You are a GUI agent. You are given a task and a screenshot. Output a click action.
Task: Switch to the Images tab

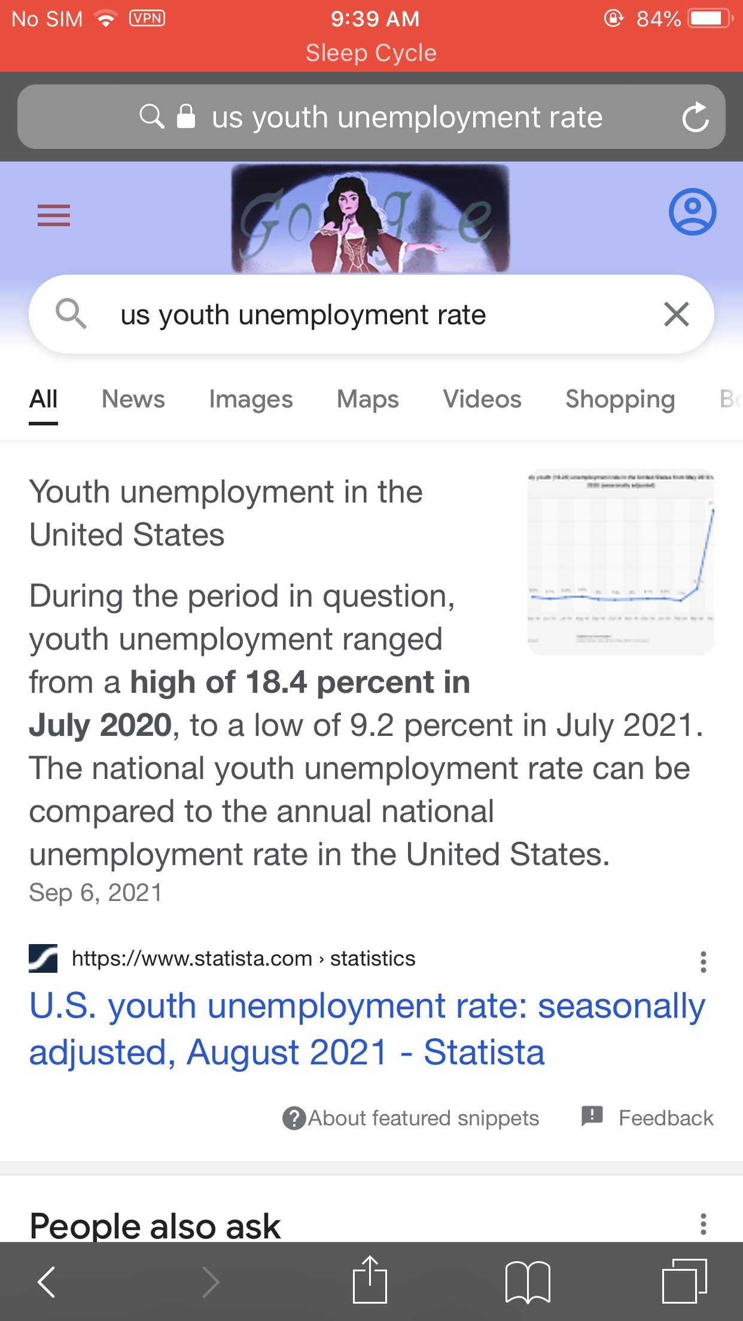click(x=251, y=399)
